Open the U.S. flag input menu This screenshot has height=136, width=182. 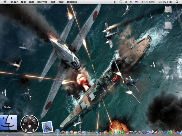tap(137, 2)
